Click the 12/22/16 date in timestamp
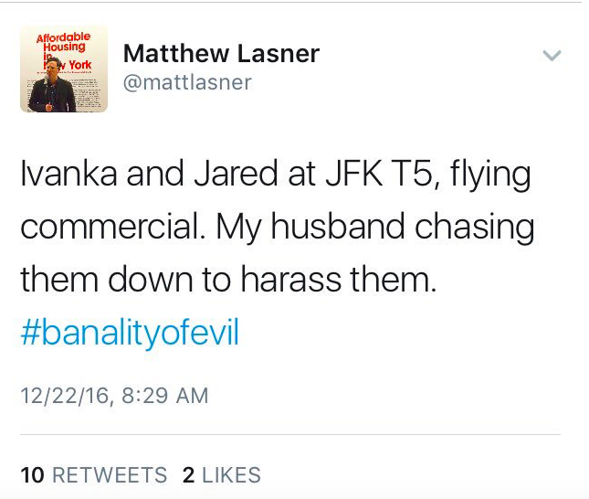 pos(65,396)
